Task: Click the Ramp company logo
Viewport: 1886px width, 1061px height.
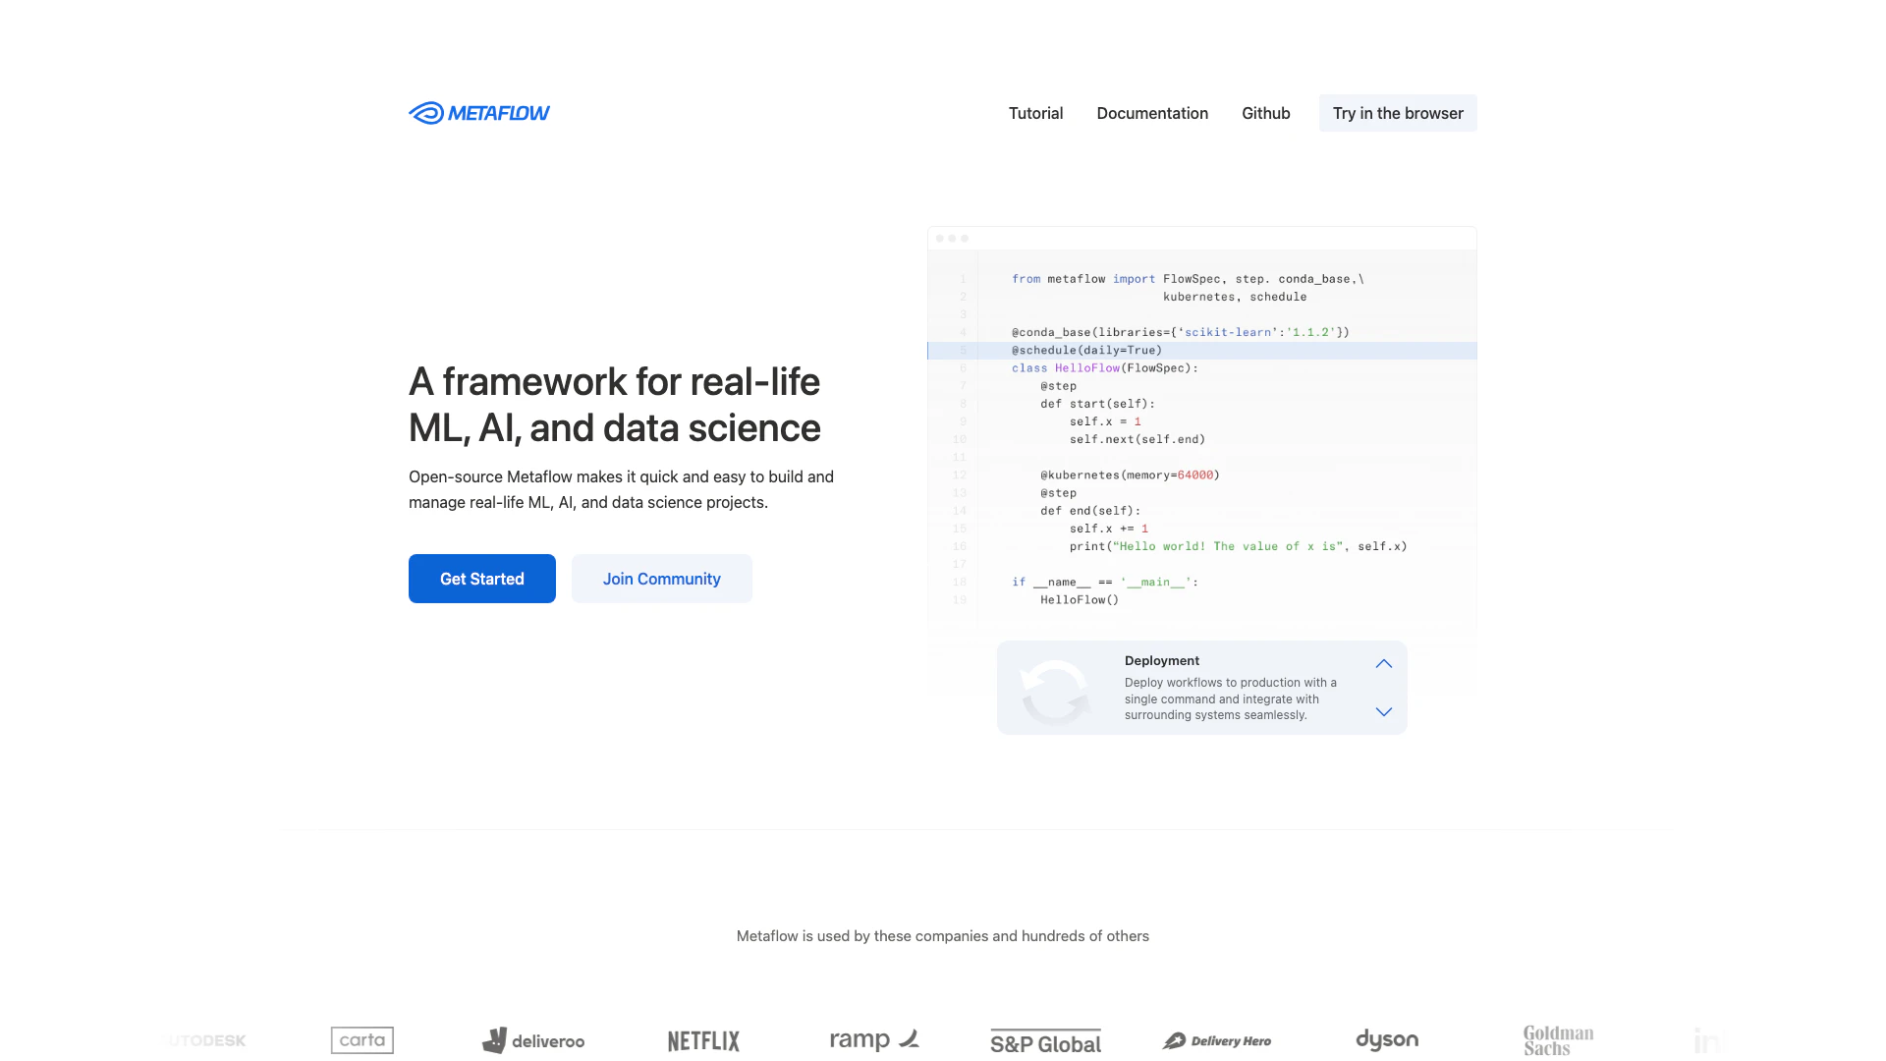Action: pyautogui.click(x=873, y=1039)
